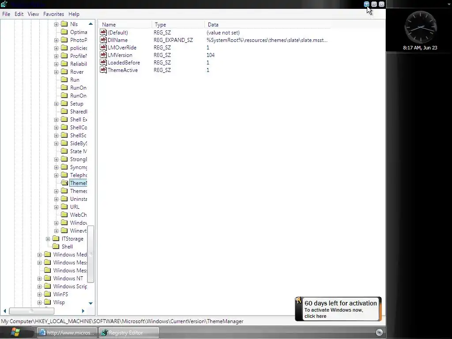This screenshot has height=339, width=452.
Task: Click the Registry Editor taskbar button
Action: (128, 332)
